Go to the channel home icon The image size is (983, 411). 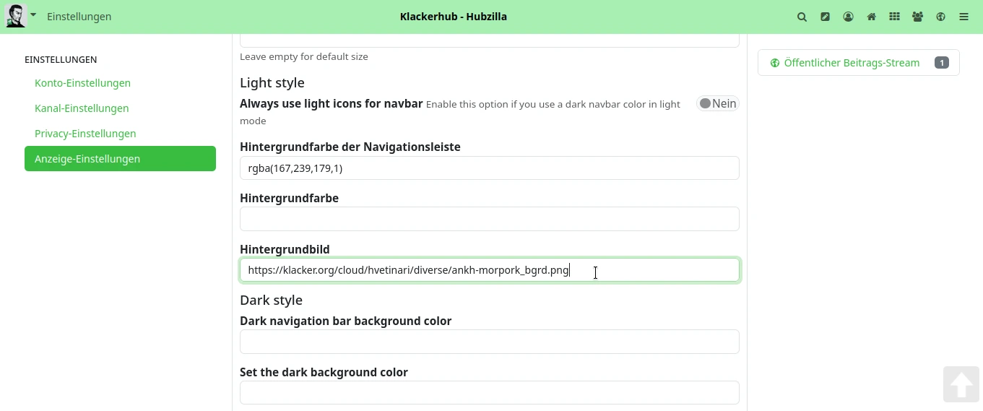[x=871, y=17]
